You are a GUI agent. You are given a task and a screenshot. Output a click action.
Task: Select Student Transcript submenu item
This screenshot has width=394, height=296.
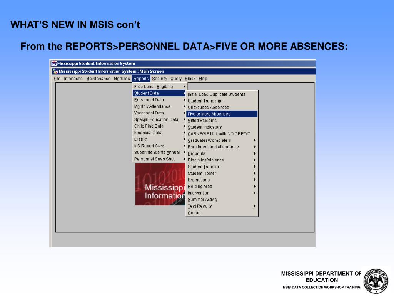coord(222,101)
